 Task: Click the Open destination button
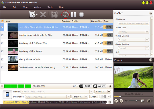pos(94,97)
